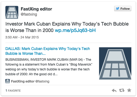Open FastXing's large profile avatar at top
The height and width of the screenshot is (97, 137).
coord(12,12)
